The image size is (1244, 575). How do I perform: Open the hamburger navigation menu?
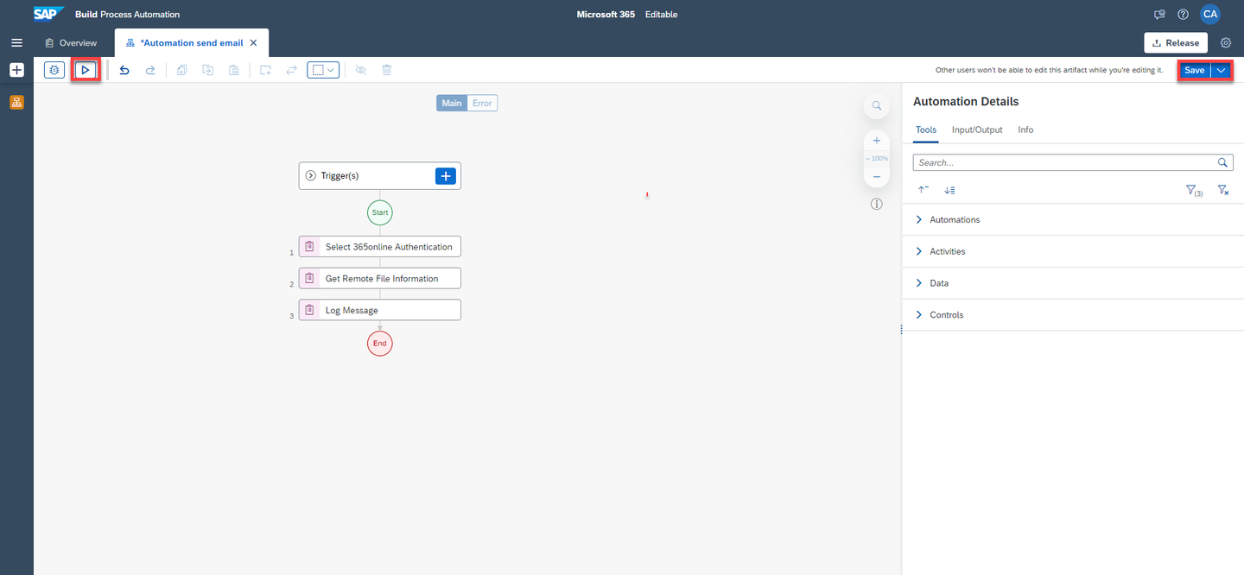pyautogui.click(x=16, y=42)
